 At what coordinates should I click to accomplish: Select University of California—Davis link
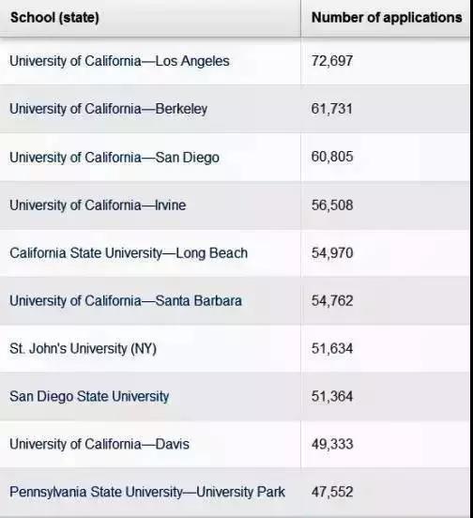[x=99, y=444]
